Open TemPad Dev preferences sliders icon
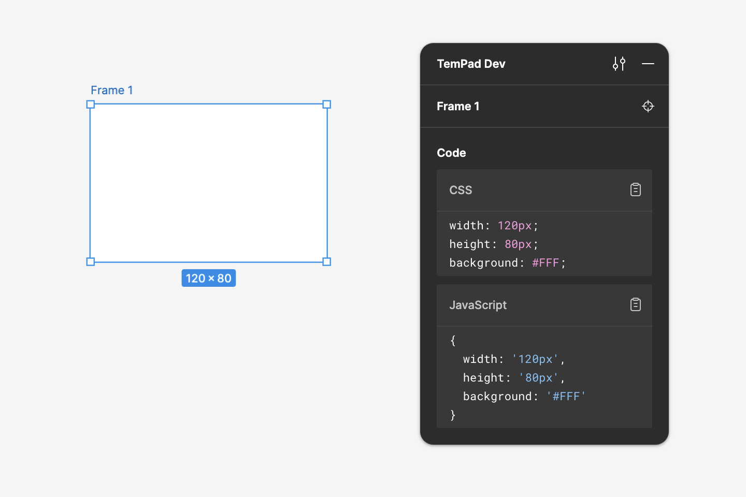The height and width of the screenshot is (497, 746). tap(619, 64)
